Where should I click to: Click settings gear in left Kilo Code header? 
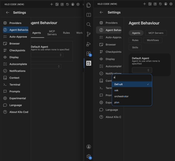tap(78, 4)
